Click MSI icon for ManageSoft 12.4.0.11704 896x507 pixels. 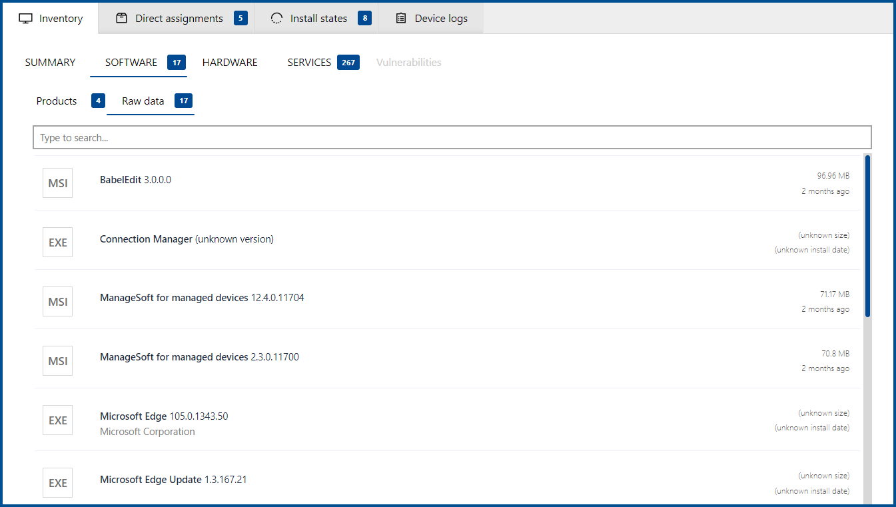click(57, 302)
